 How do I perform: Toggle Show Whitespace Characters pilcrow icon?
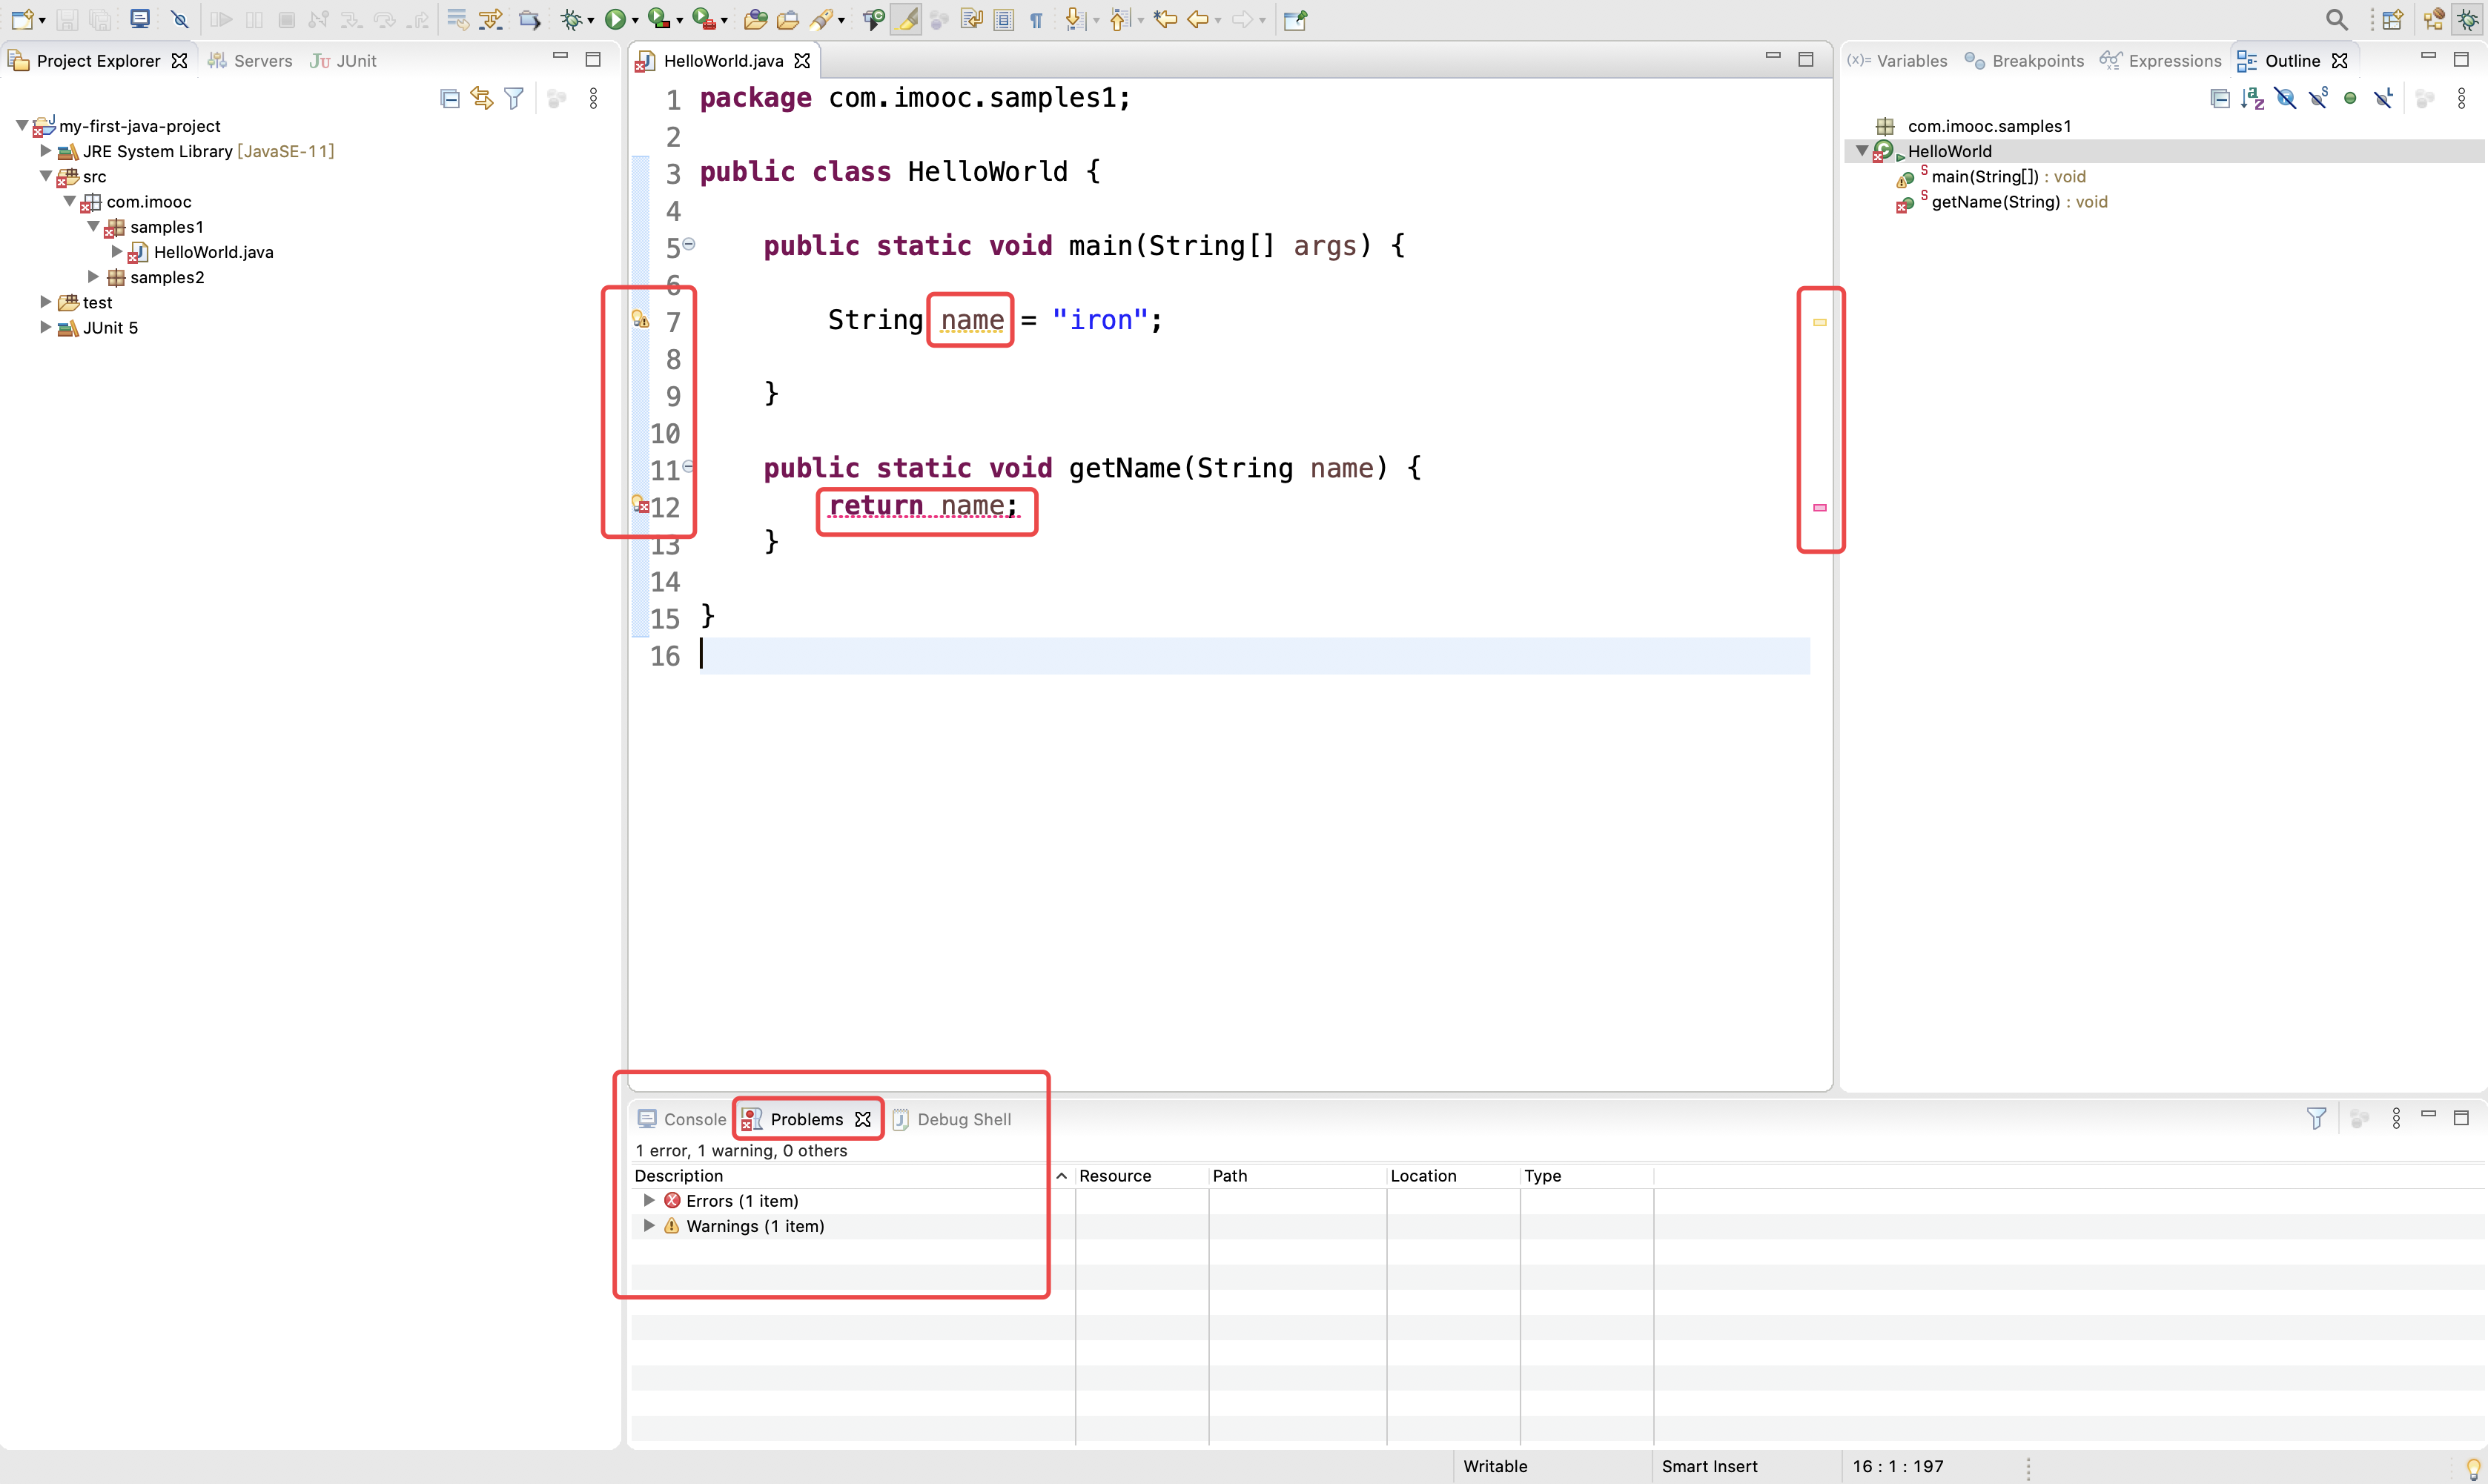click(1036, 19)
